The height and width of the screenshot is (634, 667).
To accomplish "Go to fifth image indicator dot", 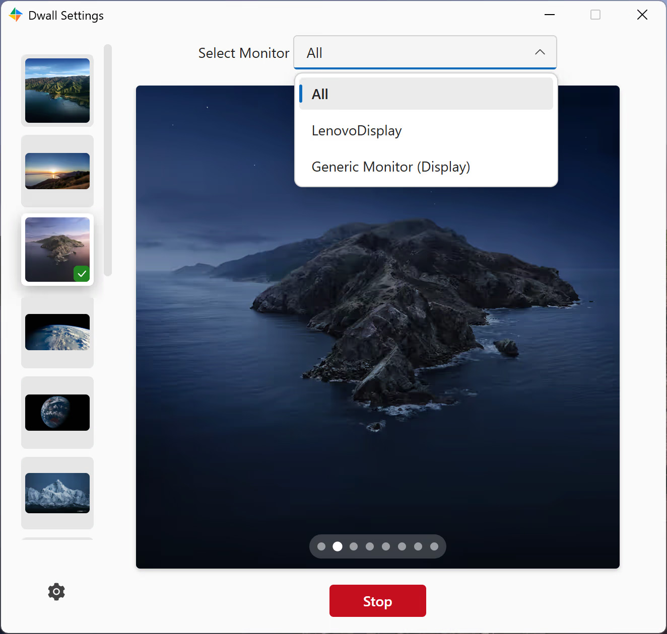I will pos(386,546).
